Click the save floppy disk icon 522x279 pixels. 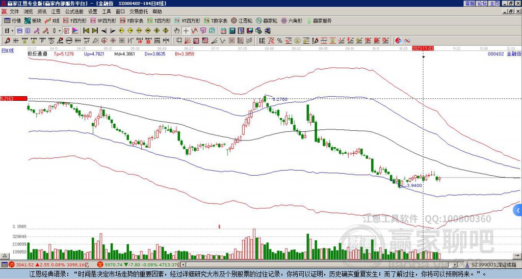(x=250, y=31)
